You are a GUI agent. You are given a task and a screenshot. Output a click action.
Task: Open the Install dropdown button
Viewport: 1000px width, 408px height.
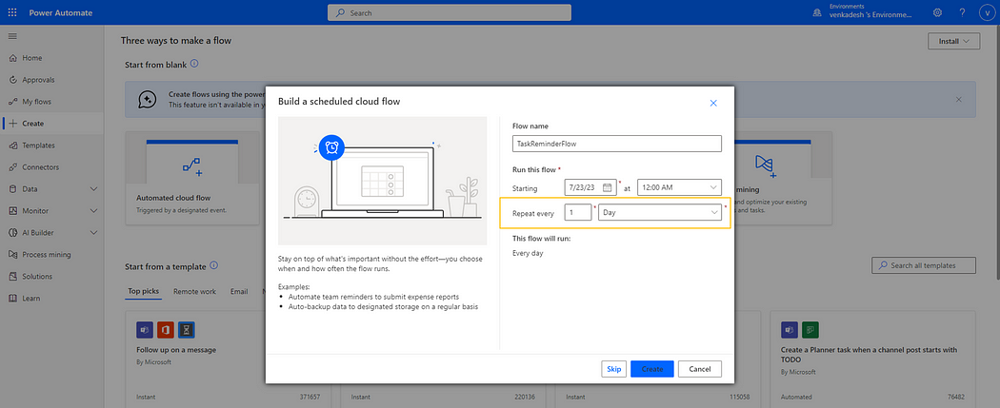point(954,41)
